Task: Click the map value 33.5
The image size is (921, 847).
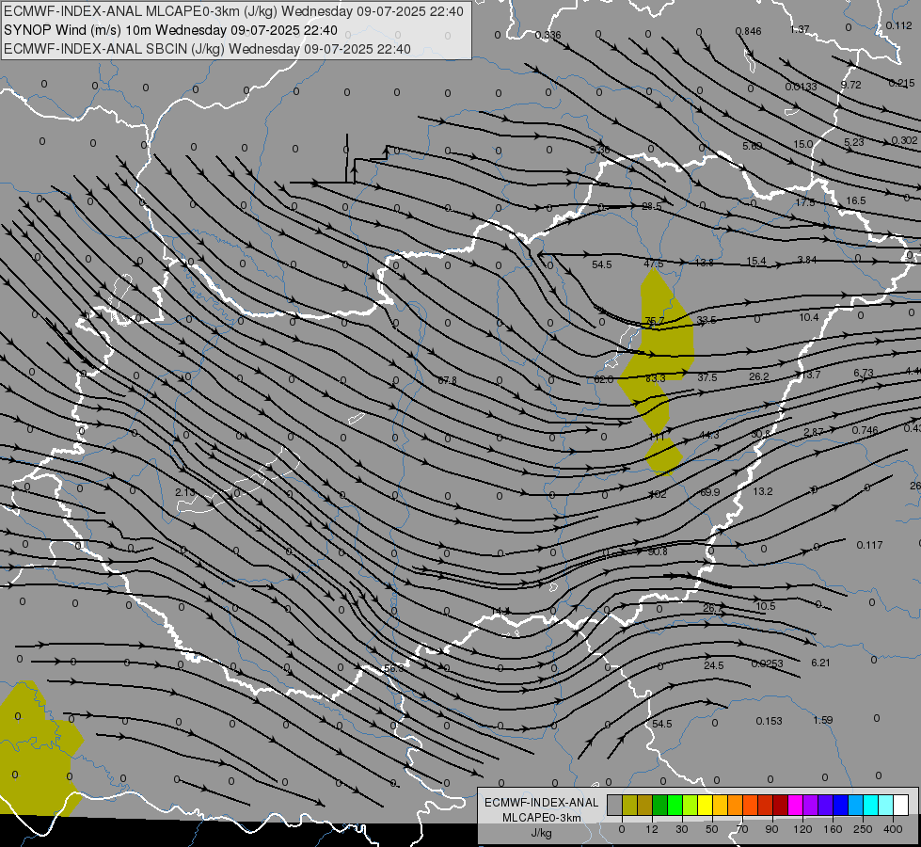Action: [707, 320]
